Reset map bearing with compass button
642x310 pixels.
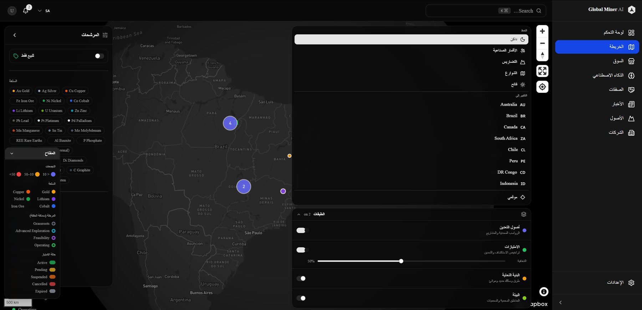(542, 55)
